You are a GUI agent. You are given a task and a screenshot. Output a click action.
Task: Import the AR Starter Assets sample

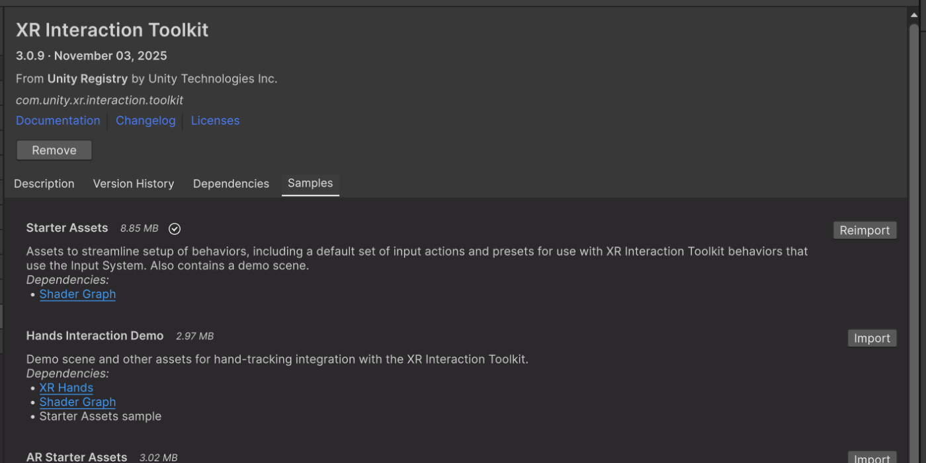coord(872,458)
